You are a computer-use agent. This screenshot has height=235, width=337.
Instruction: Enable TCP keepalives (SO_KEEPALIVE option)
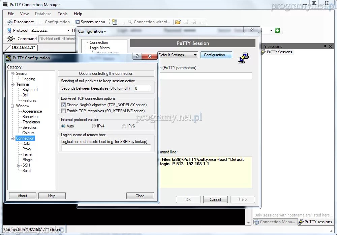click(63, 111)
